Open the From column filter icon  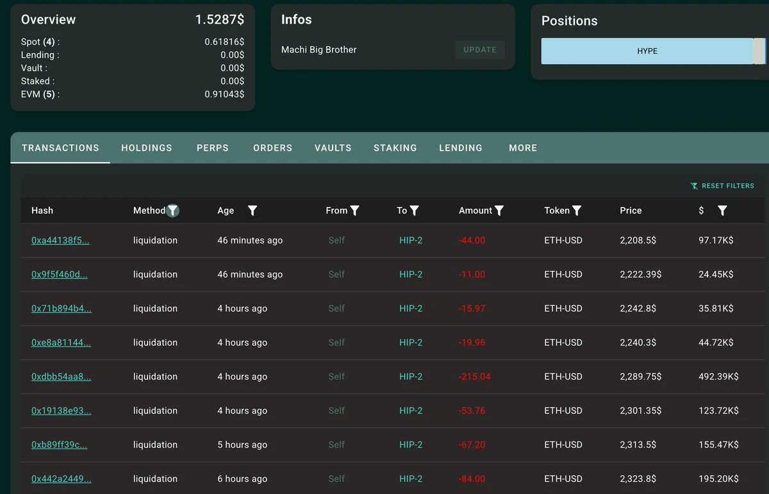[x=354, y=210]
